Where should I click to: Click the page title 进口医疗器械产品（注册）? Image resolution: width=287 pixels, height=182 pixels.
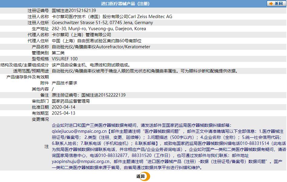point(125,4)
